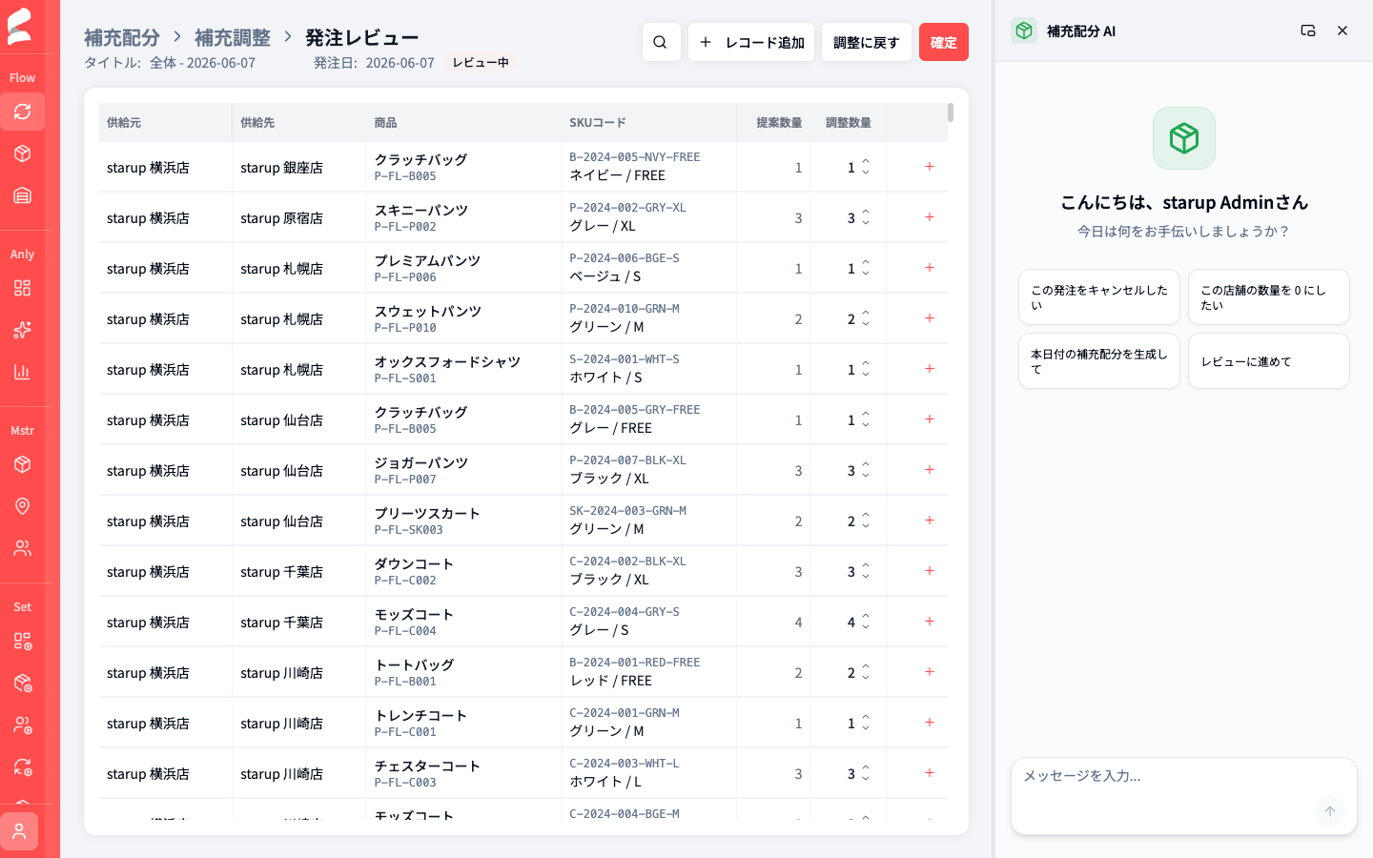
Task: Click the send message arrow button
Action: (x=1329, y=811)
